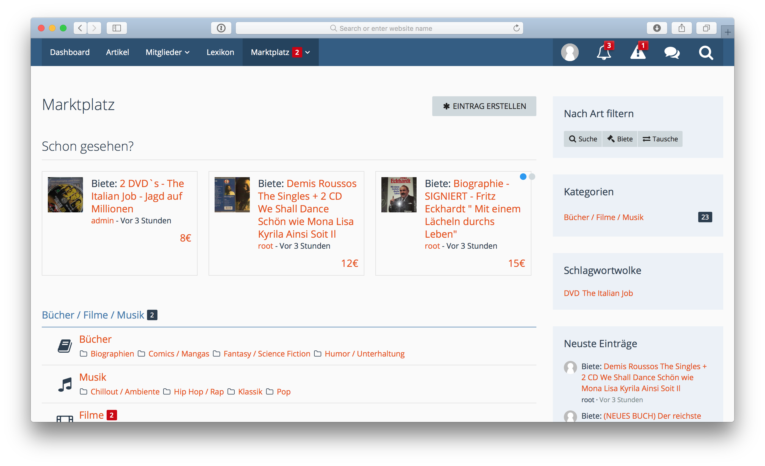This screenshot has width=765, height=466.
Task: Click the magnifier search icon in navbar
Action: 706,52
